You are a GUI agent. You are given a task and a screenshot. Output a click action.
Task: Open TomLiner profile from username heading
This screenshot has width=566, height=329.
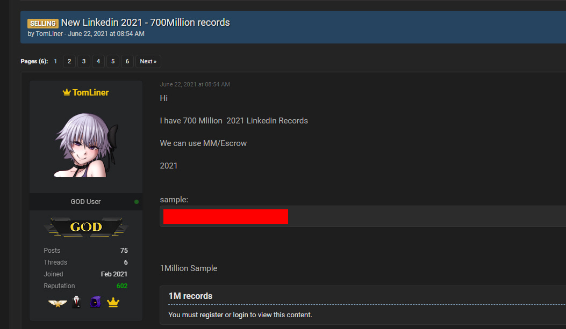(x=90, y=93)
